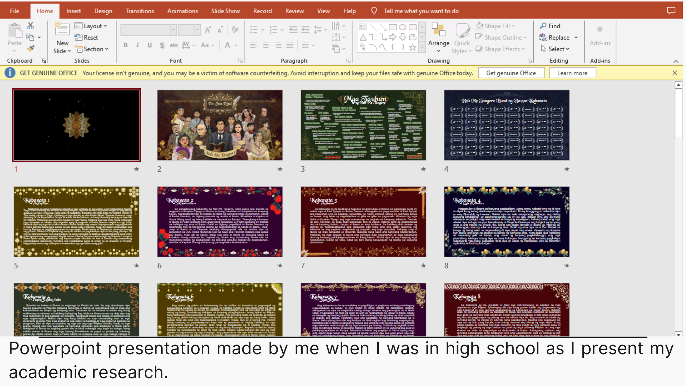Expand the Select dropdown in Editing
Viewport: 686px width, 386px height.
[x=555, y=49]
